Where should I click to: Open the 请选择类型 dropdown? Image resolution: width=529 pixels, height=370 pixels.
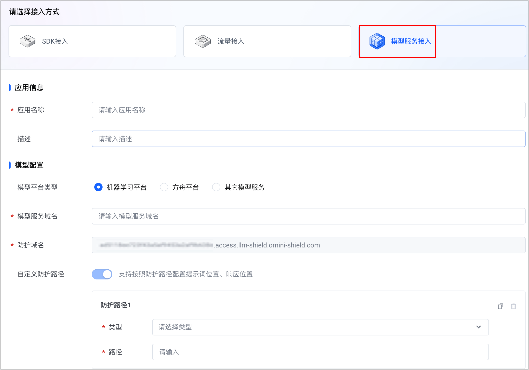pyautogui.click(x=310, y=327)
